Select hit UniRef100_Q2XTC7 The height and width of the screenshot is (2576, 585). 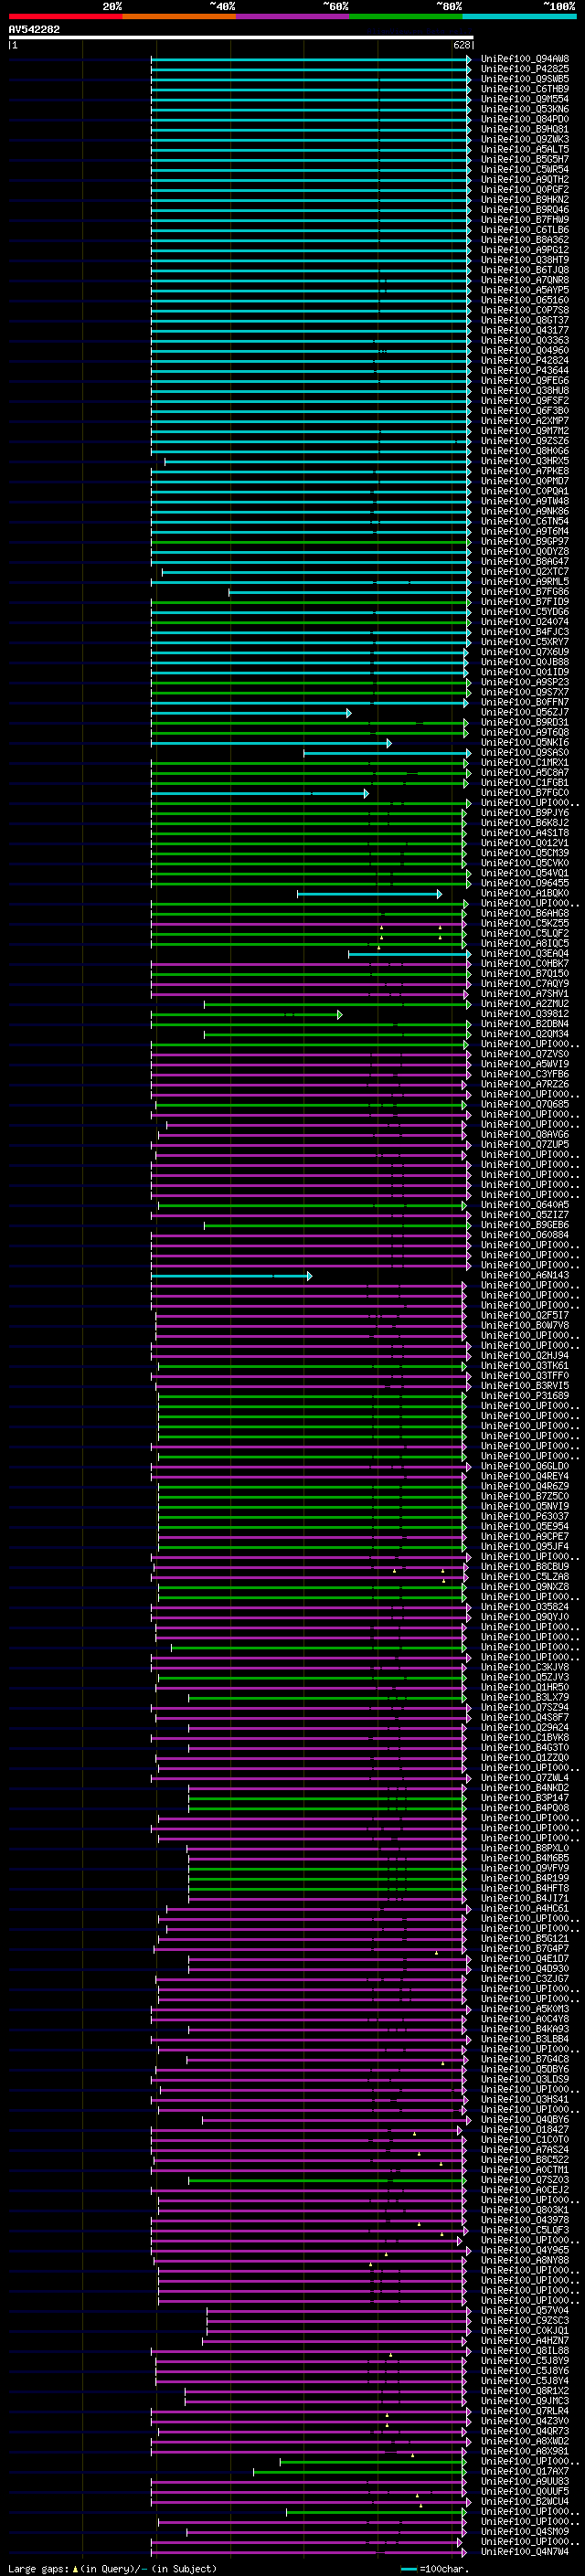525,571
